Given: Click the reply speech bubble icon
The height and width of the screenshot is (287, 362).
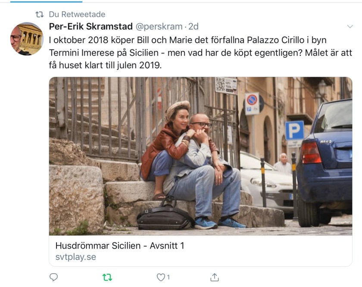Looking at the screenshot, I should click(53, 277).
